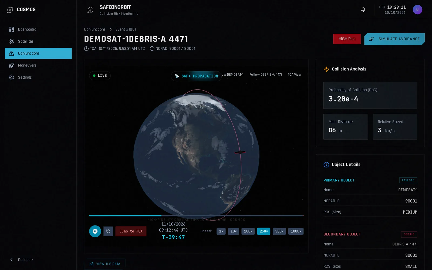Set playback speed to 10×
This screenshot has width=432, height=270.
[x=234, y=231]
